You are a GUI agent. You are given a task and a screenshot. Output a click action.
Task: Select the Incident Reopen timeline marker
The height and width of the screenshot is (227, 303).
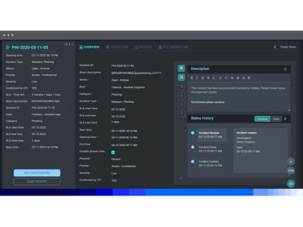(193, 133)
